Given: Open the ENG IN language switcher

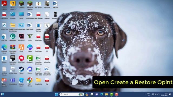Looking at the screenshot, I should 149,94.
